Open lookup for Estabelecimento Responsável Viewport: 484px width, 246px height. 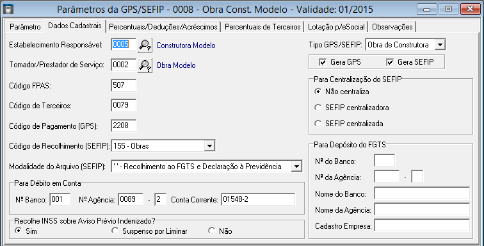pyautogui.click(x=145, y=45)
